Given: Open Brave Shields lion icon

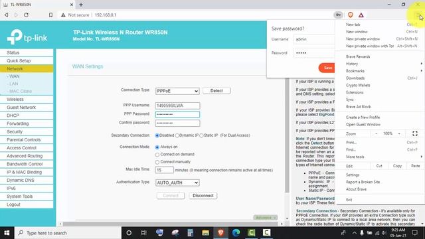Looking at the screenshot, I should point(351,15).
